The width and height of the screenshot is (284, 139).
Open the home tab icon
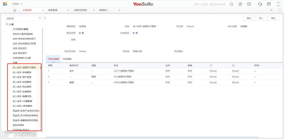coord(15,10)
